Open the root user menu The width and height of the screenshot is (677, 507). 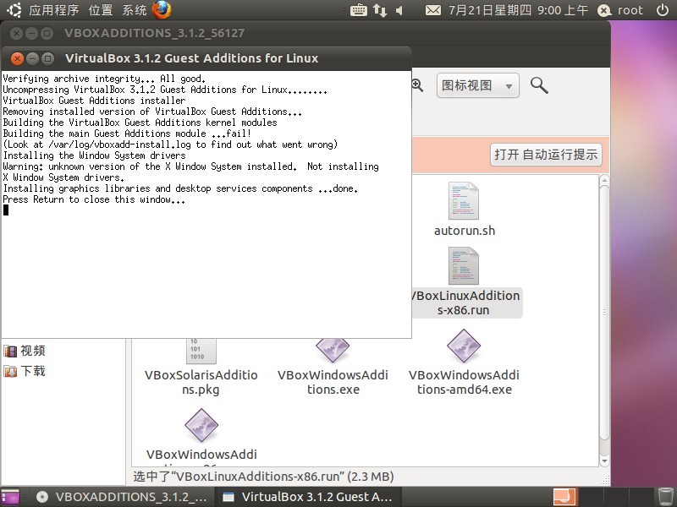pos(620,10)
